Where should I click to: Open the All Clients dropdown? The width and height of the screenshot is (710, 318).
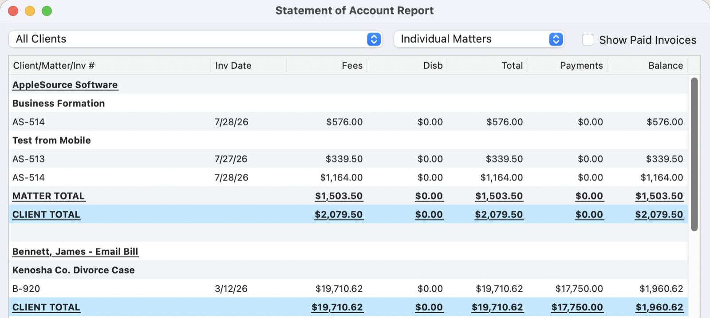click(195, 39)
